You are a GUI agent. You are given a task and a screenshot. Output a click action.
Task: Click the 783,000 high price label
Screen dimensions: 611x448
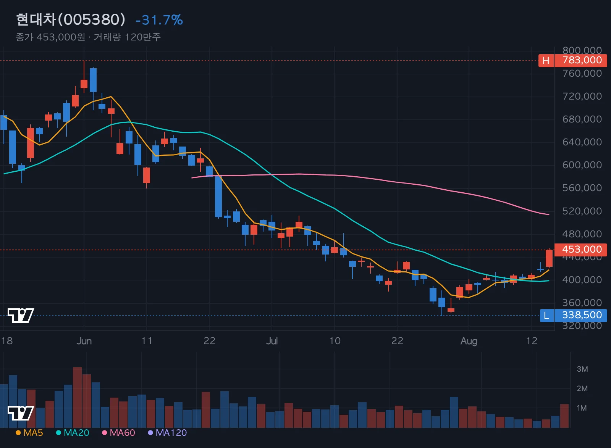pyautogui.click(x=581, y=60)
